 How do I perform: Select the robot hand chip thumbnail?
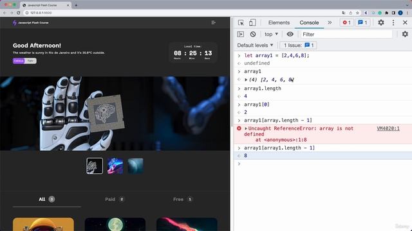pos(95,166)
